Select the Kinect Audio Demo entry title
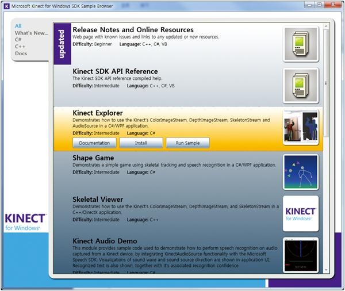The image size is (345, 291). click(x=105, y=240)
